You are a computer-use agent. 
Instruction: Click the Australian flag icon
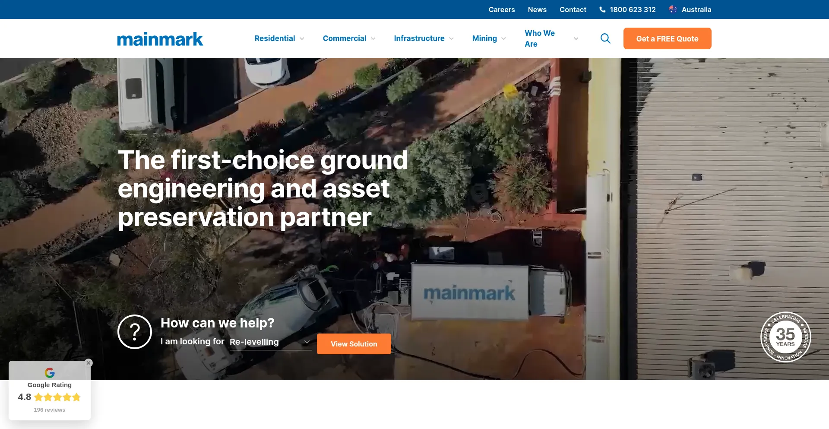tap(673, 9)
